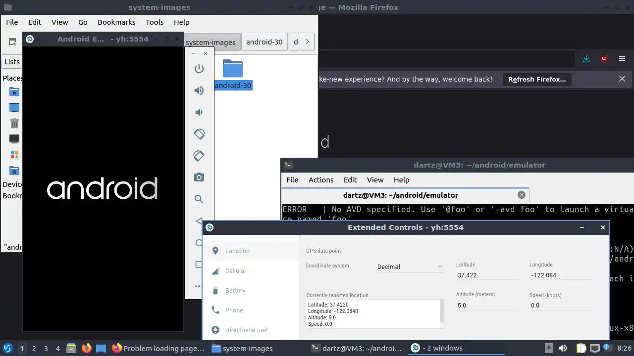Open the Location section in Extended Controls
Image resolution: width=634 pixels, height=356 pixels.
(x=251, y=251)
